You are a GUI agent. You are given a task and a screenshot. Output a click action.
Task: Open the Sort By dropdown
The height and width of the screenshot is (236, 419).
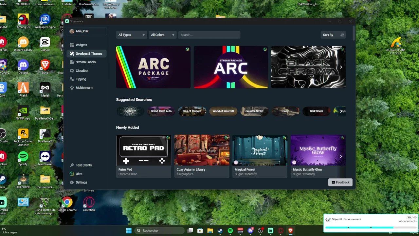333,35
